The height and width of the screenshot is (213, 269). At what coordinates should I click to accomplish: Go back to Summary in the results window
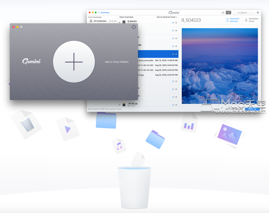104,13
